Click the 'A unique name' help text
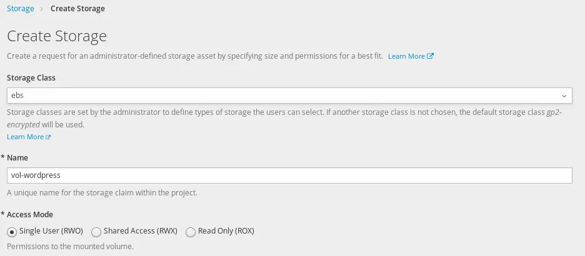Screen dimensions: 585x256 [102, 192]
